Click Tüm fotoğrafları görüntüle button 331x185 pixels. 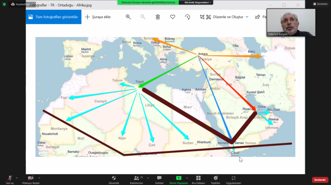click(54, 17)
